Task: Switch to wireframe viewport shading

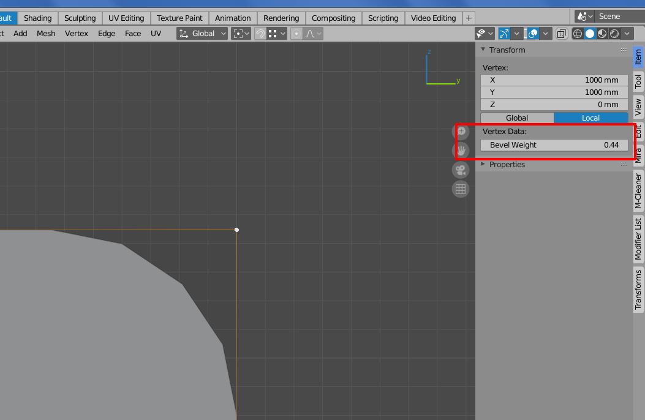Action: (578, 34)
